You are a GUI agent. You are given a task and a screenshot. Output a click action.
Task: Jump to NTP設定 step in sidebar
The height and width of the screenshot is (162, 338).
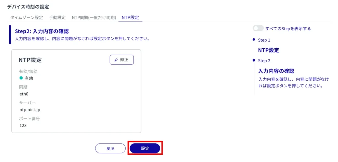268,50
